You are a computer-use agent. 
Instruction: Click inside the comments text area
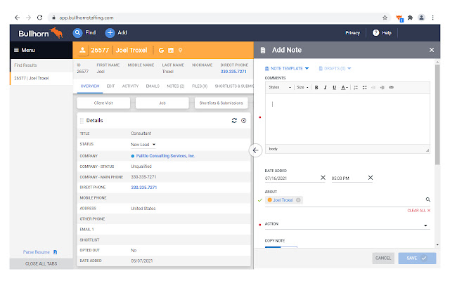coord(347,119)
